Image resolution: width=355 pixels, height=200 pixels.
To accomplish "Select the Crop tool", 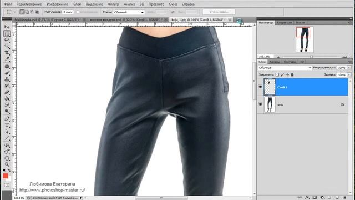I will (7, 53).
